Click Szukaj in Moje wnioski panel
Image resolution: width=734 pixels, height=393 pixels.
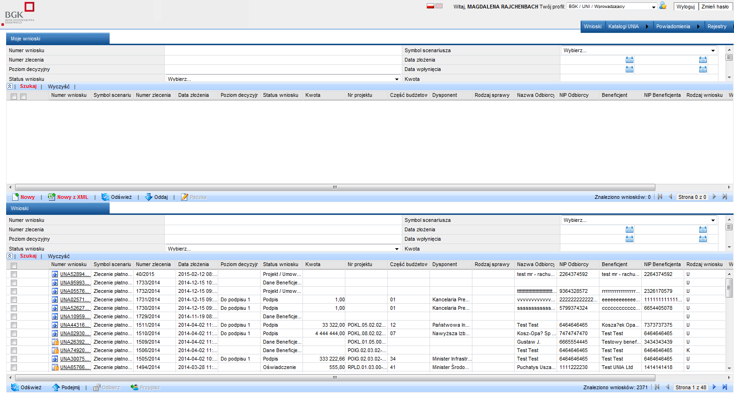pyautogui.click(x=28, y=86)
